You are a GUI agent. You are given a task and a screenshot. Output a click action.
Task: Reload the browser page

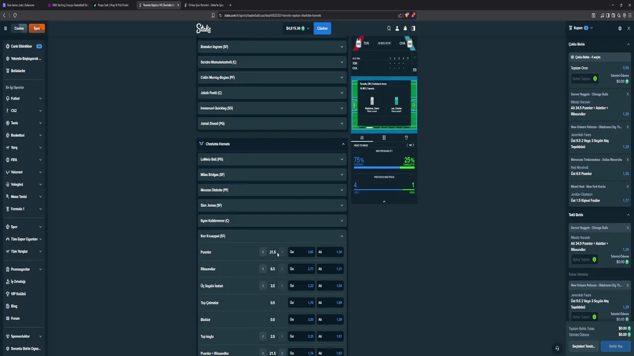pos(15,15)
